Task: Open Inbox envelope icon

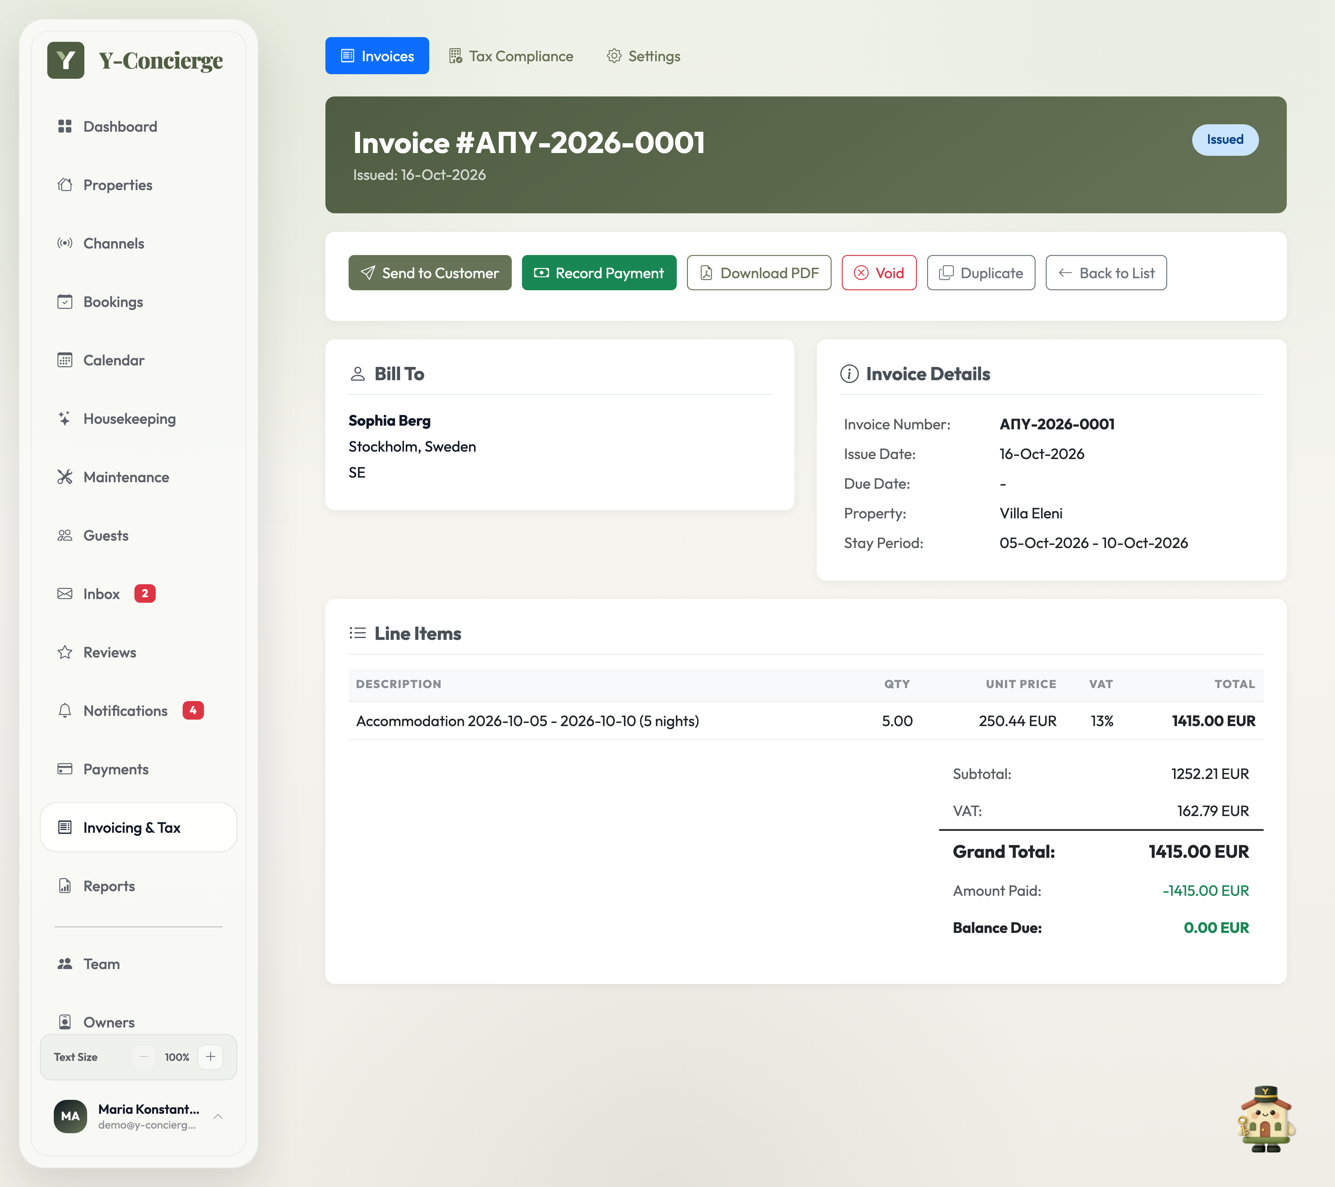Action: (x=65, y=594)
